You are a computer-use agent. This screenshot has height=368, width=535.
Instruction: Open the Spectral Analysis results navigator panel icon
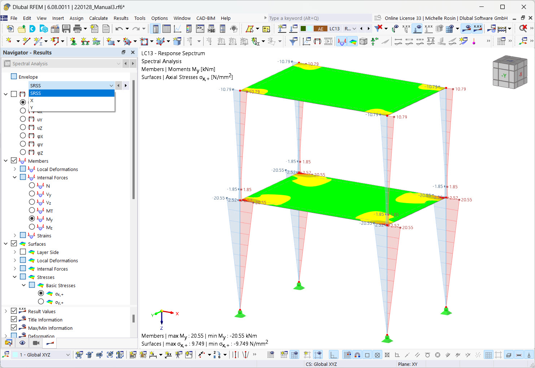(7, 63)
